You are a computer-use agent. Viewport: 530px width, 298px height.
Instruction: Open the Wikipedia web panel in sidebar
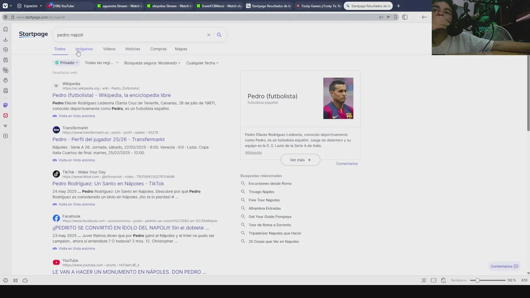[5, 126]
